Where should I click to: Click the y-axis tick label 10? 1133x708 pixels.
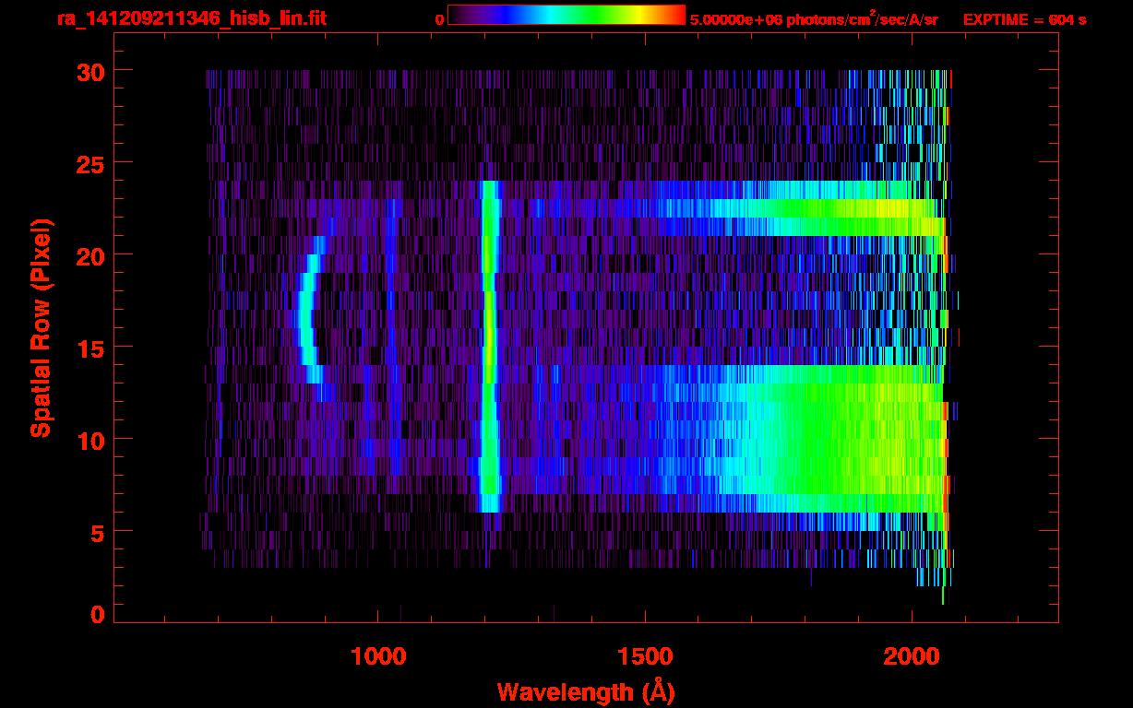tap(89, 440)
